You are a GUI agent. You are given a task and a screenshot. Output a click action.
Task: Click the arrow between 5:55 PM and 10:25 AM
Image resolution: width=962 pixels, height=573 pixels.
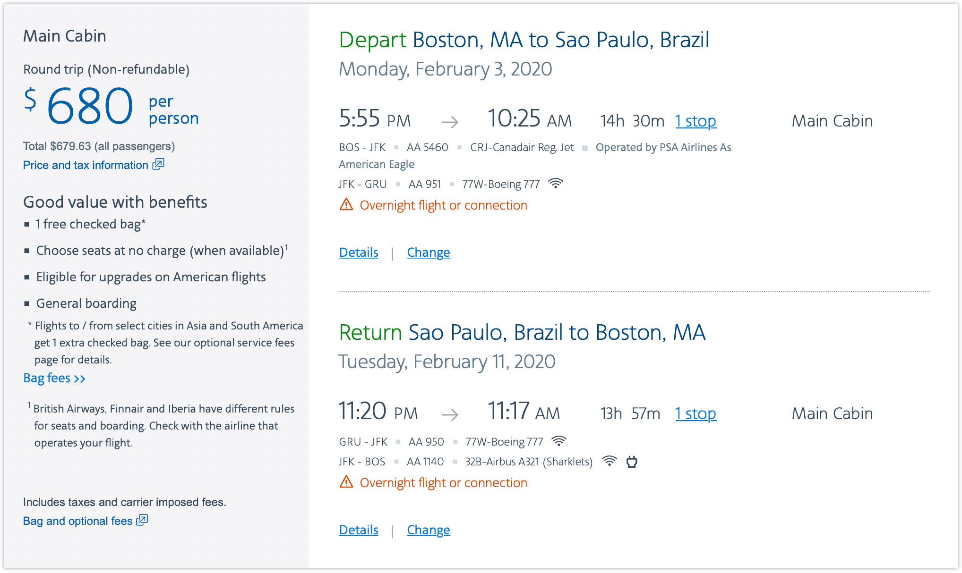click(450, 122)
